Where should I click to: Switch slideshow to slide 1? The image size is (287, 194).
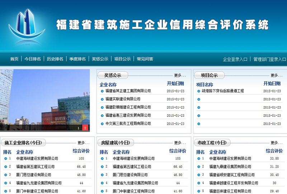(78, 128)
